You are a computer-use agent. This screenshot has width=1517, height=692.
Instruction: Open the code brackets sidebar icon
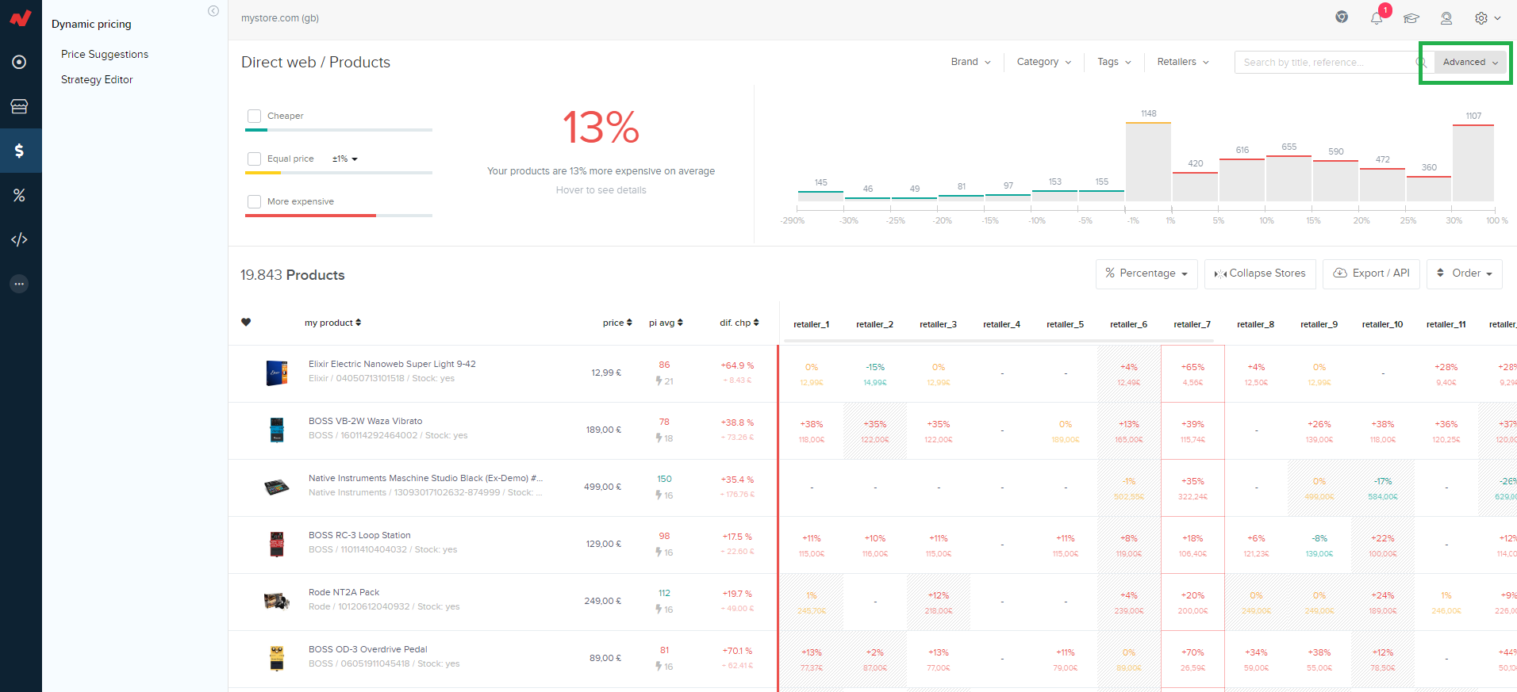pyautogui.click(x=20, y=239)
